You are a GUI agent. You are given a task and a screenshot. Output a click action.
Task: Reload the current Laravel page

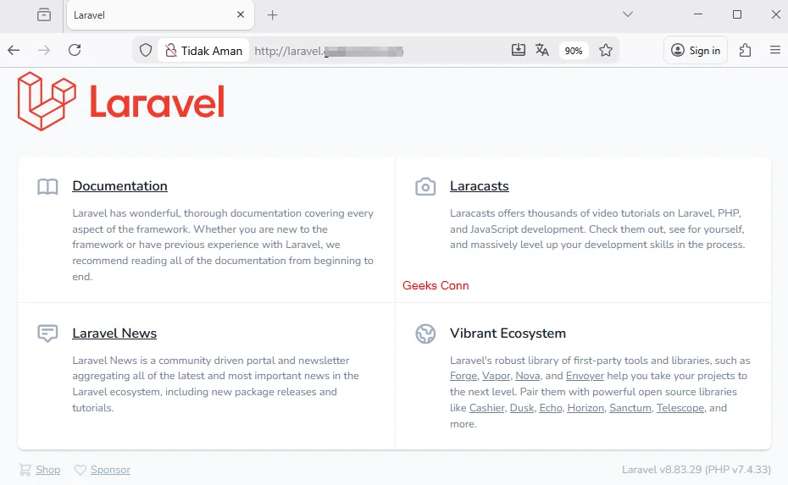coord(75,50)
